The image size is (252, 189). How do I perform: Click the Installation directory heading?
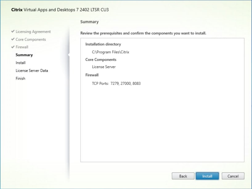pos(103,44)
